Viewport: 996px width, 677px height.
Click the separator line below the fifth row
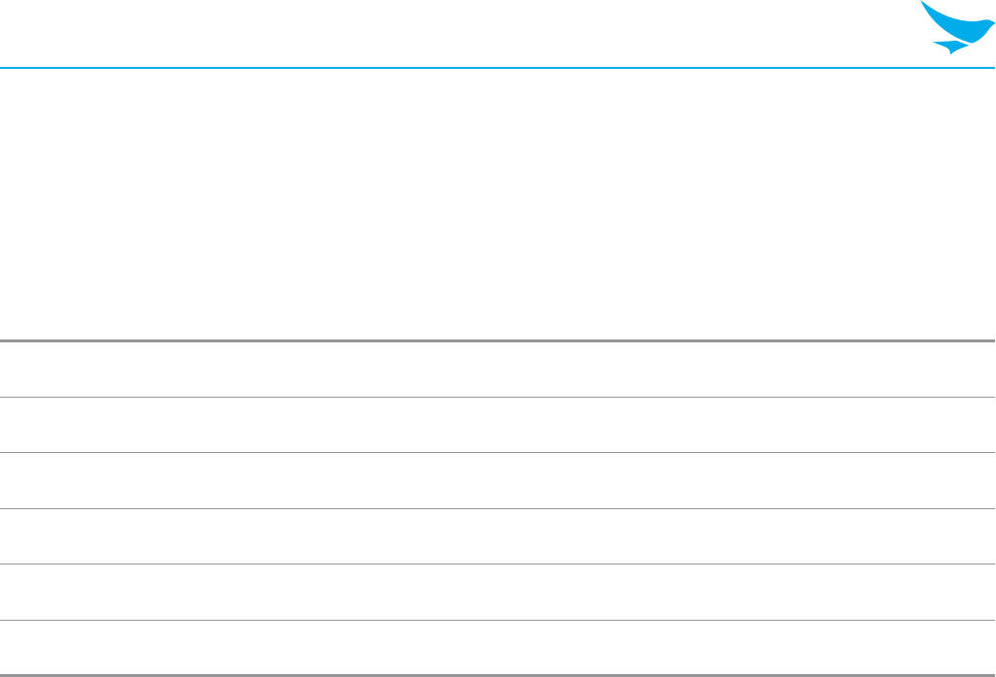[x=498, y=620]
